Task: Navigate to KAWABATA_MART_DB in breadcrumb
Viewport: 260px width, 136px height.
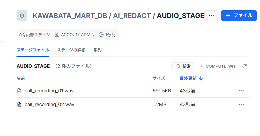Action: (70, 16)
